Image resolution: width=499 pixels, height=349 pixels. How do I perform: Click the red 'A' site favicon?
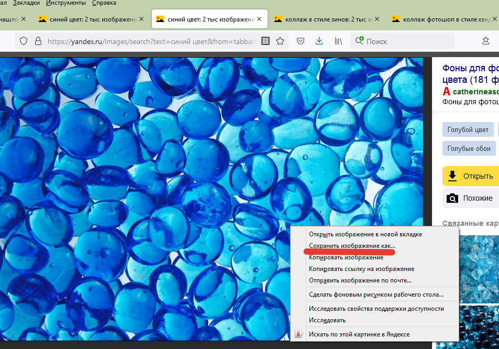coord(447,91)
